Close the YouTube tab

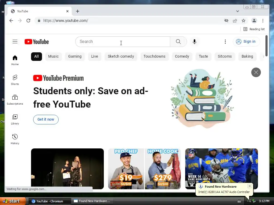click(x=67, y=11)
